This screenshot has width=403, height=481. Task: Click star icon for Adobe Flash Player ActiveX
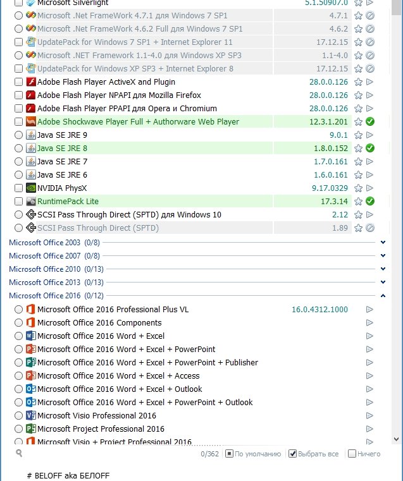[358, 82]
